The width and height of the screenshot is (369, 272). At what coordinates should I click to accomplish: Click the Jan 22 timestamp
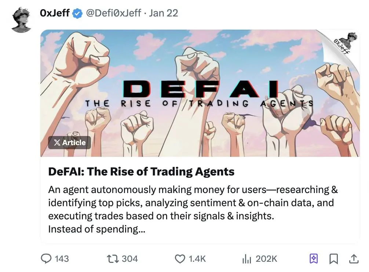click(164, 13)
